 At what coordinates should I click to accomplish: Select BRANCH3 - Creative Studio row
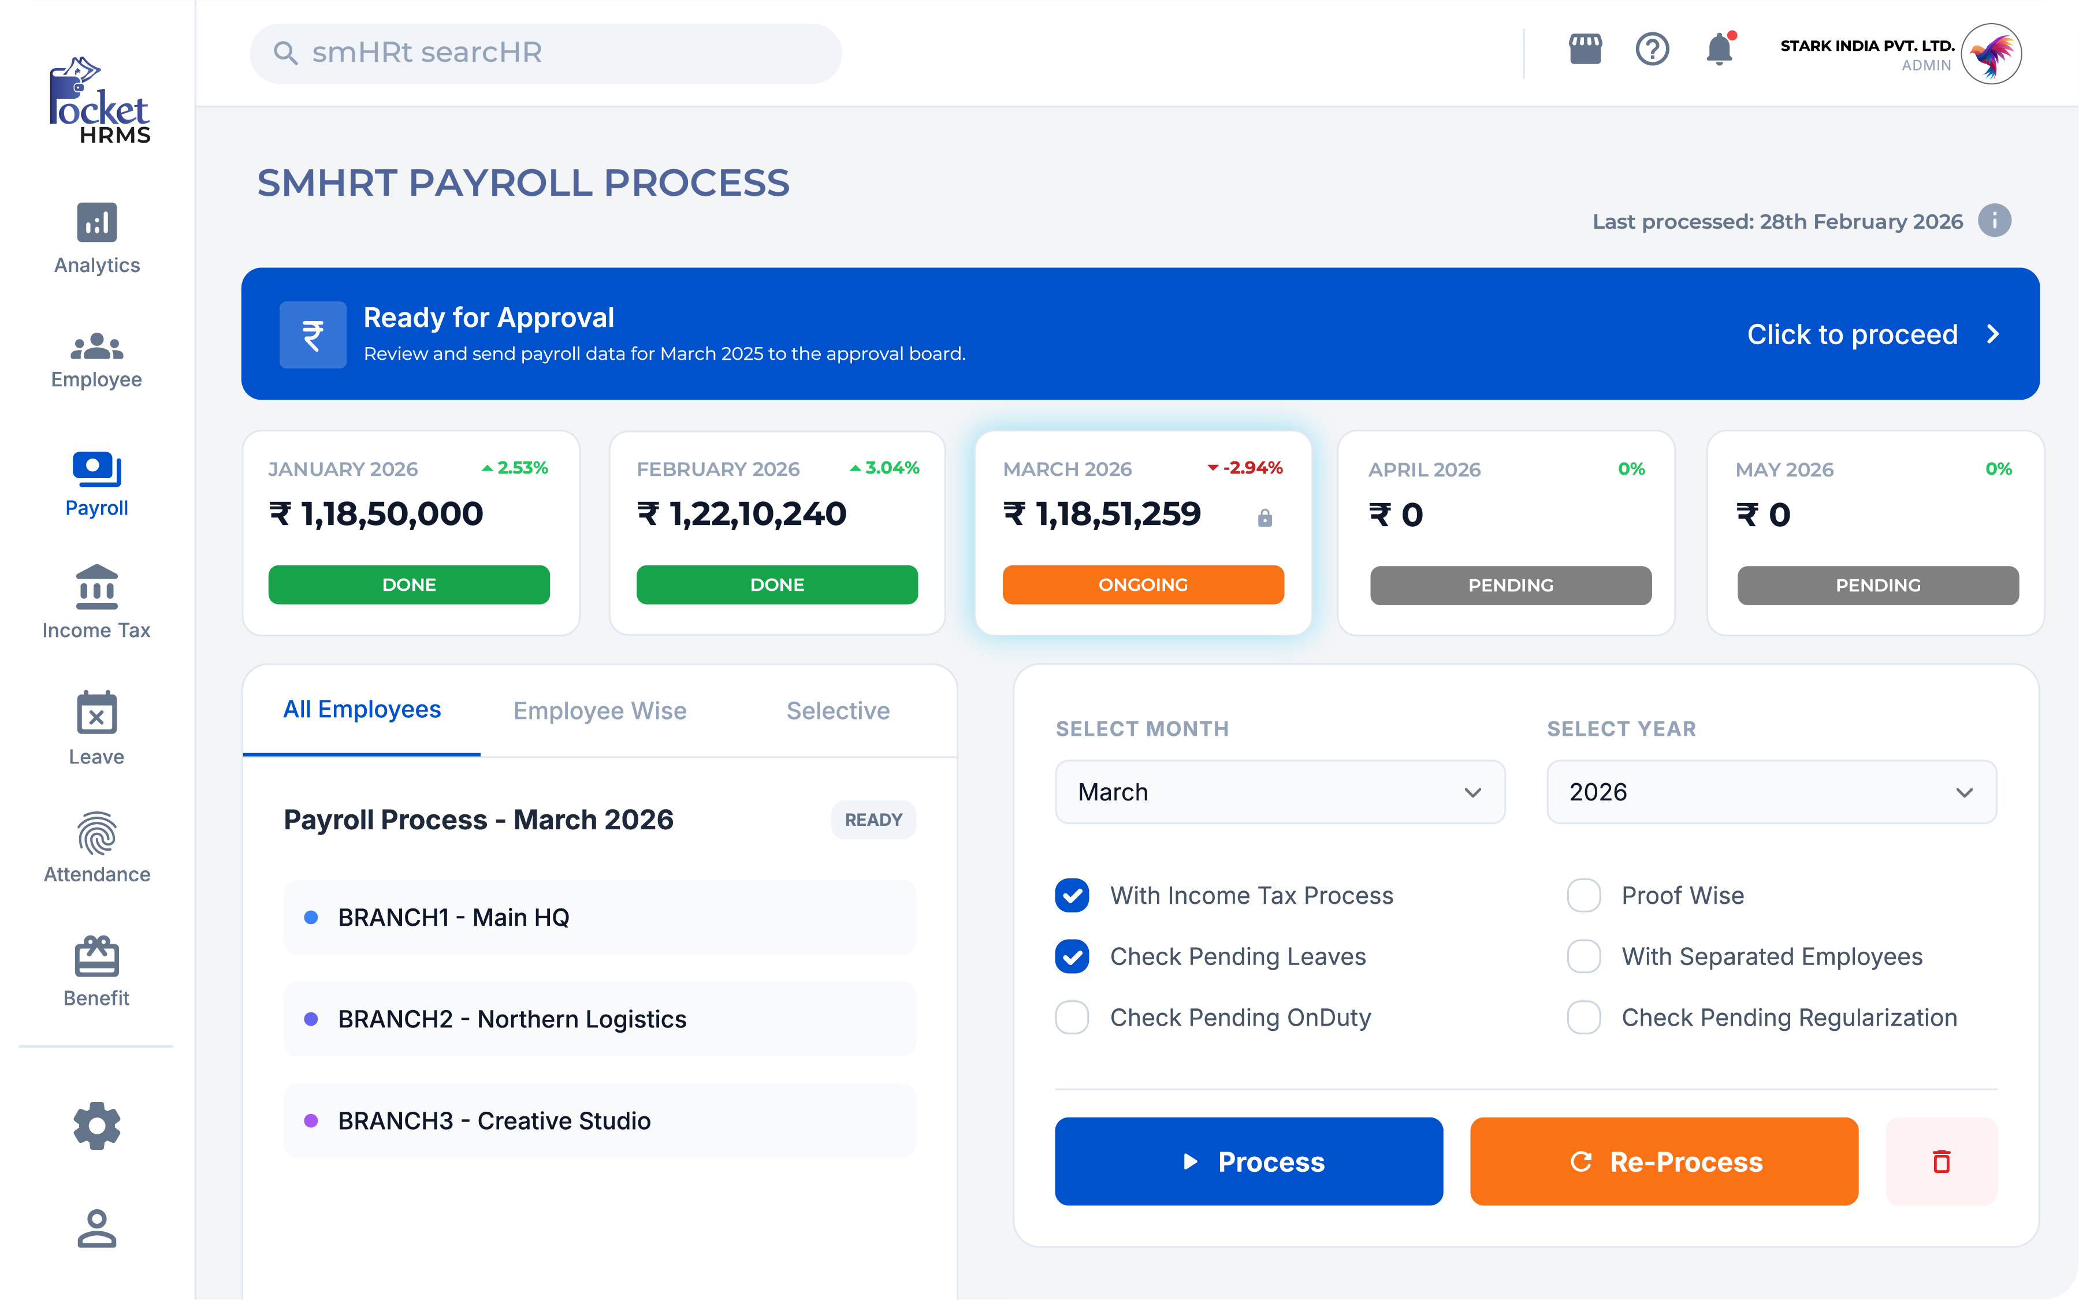coord(599,1120)
